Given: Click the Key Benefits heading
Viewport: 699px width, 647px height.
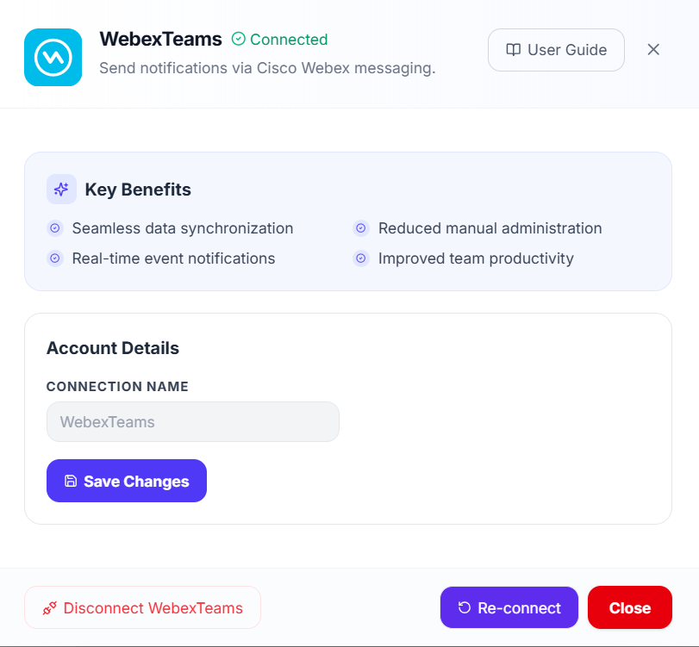Looking at the screenshot, I should tap(138, 190).
